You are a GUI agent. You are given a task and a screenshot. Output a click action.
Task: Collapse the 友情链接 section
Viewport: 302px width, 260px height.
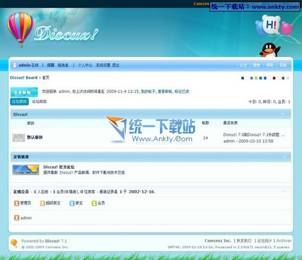(x=284, y=157)
